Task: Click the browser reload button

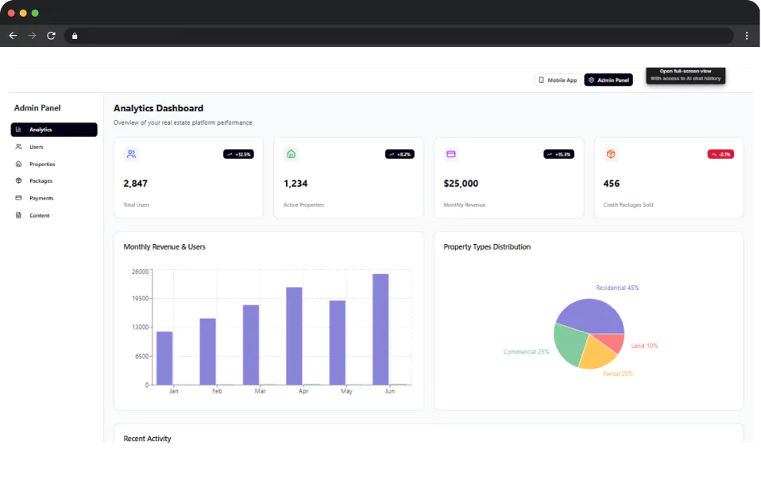Action: tap(51, 35)
